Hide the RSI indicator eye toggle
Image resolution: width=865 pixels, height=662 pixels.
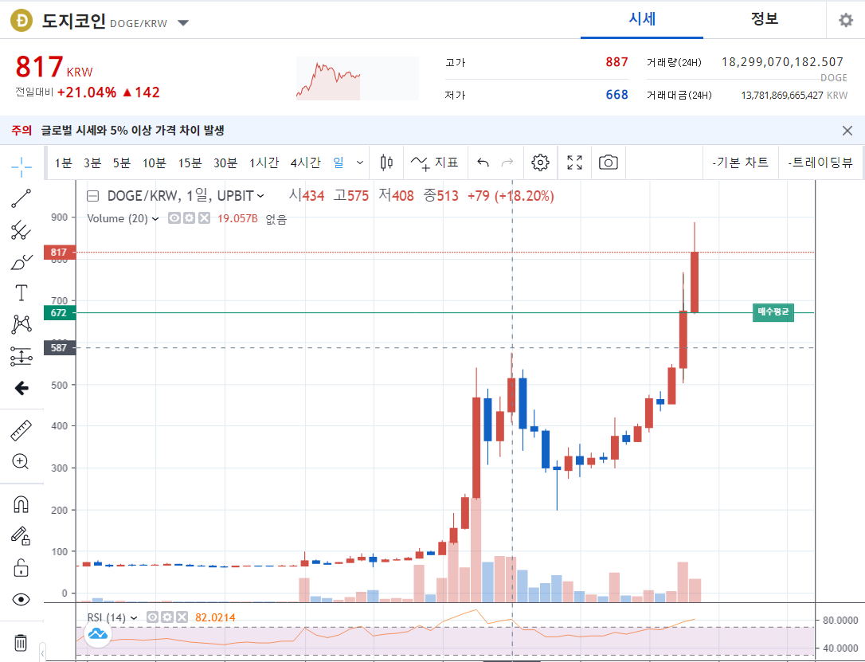click(153, 617)
